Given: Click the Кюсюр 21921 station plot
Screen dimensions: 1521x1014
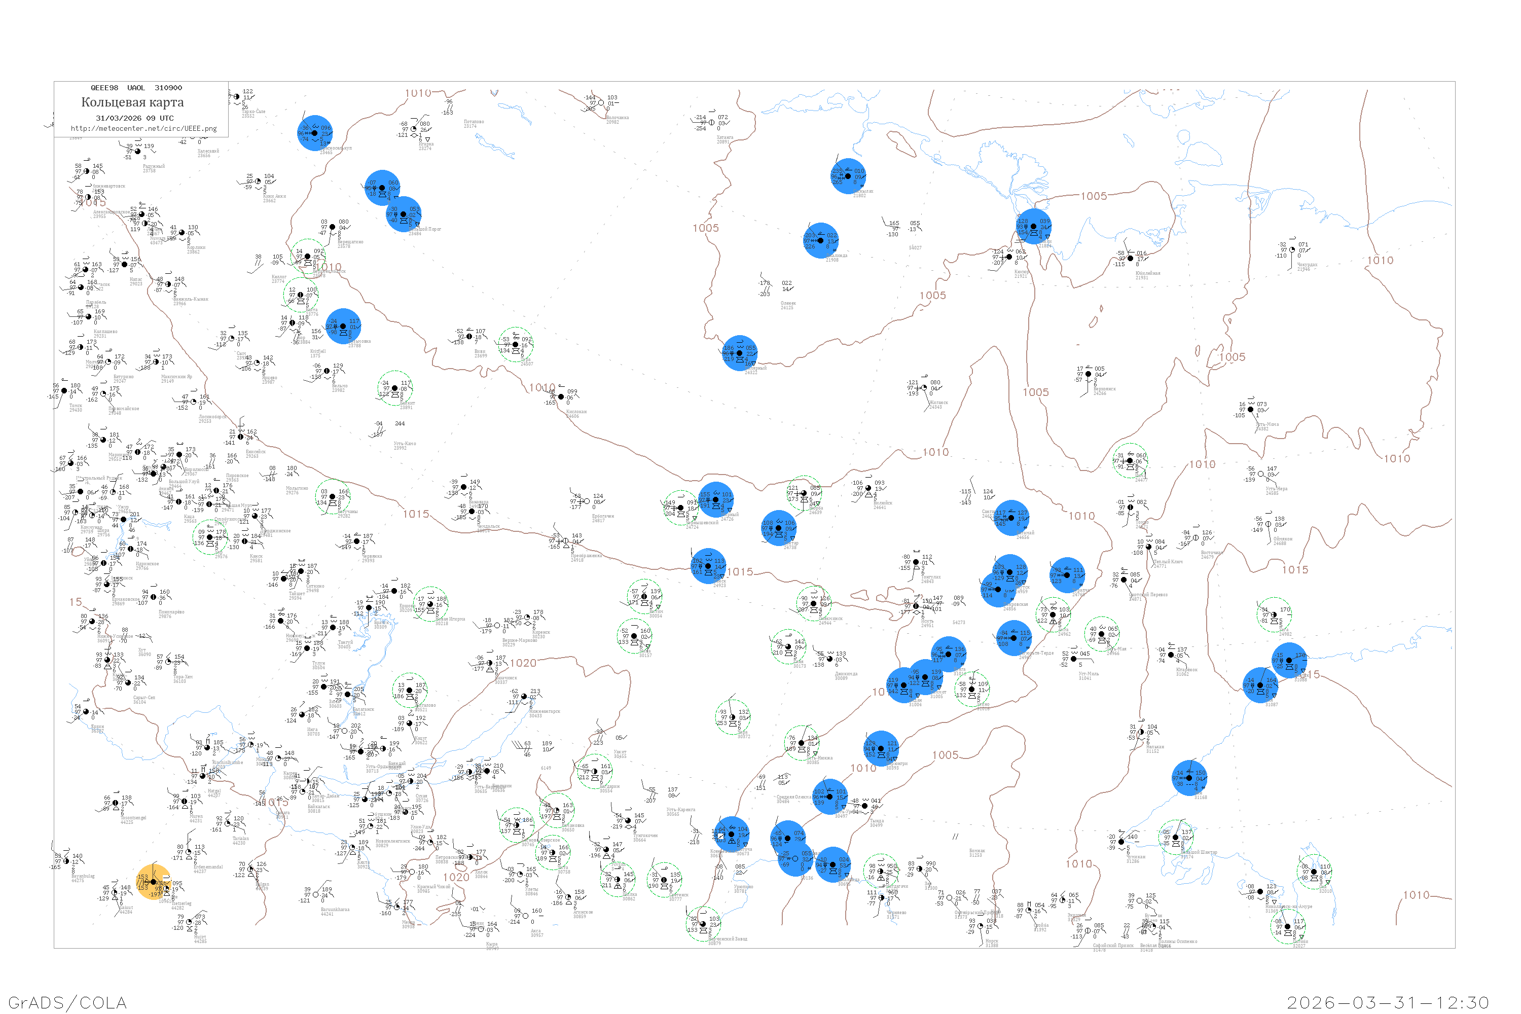Looking at the screenshot, I should 1009,258.
